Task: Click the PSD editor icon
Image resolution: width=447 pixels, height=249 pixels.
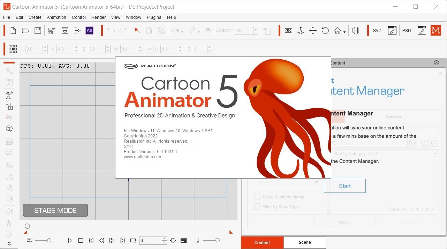Action: [x=422, y=30]
